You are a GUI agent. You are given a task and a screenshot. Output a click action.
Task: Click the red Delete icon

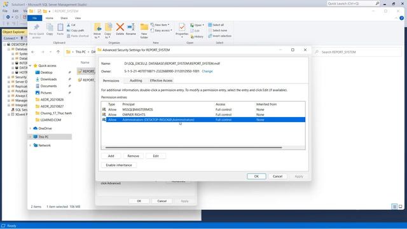[120, 27]
